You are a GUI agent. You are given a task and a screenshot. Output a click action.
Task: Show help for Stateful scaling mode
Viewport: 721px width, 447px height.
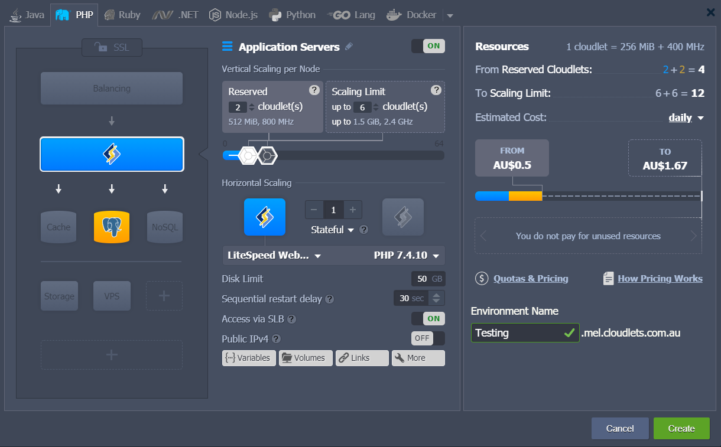[x=364, y=230]
